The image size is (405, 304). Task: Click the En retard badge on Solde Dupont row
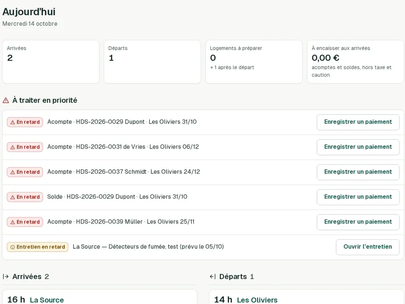click(25, 197)
